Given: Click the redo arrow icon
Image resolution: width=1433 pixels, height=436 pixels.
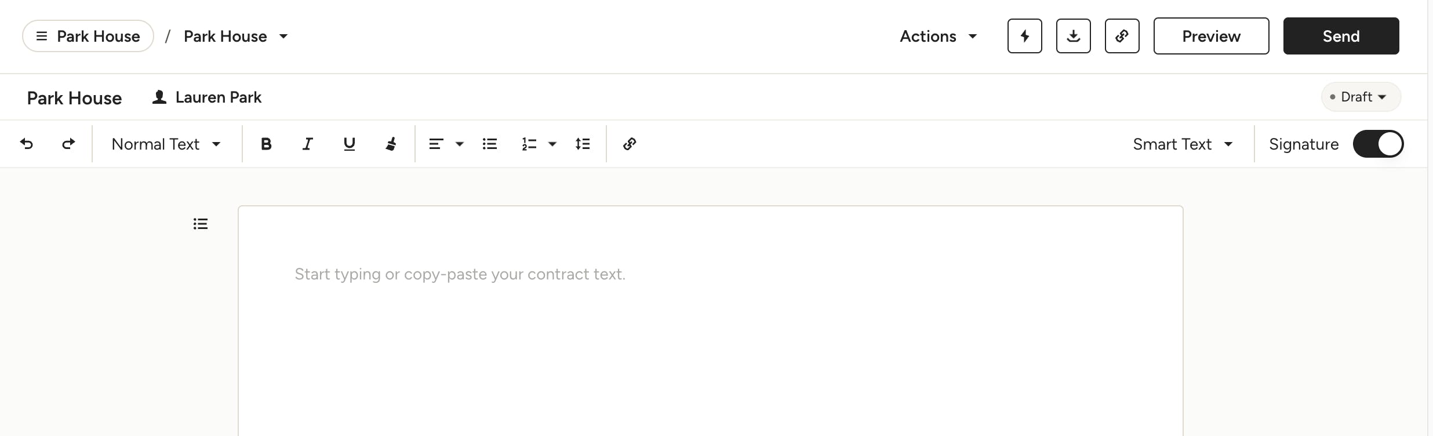Looking at the screenshot, I should pos(68,144).
